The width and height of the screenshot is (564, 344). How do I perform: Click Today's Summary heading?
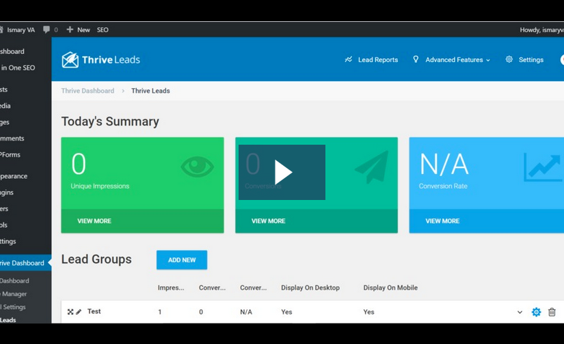(x=110, y=121)
